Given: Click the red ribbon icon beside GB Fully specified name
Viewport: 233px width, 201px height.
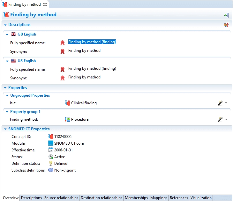Looking at the screenshot, I should point(63,43).
